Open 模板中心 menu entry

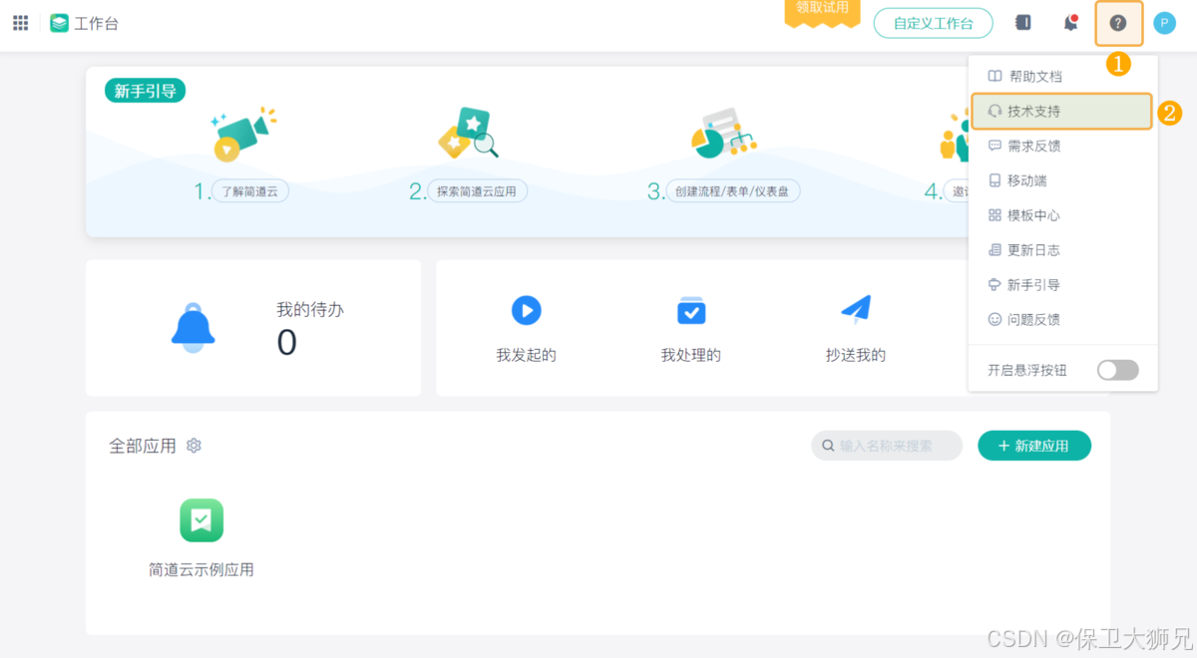point(1062,215)
